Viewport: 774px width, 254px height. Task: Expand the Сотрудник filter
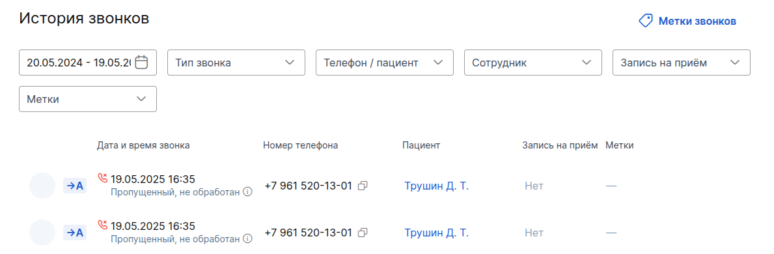click(533, 63)
